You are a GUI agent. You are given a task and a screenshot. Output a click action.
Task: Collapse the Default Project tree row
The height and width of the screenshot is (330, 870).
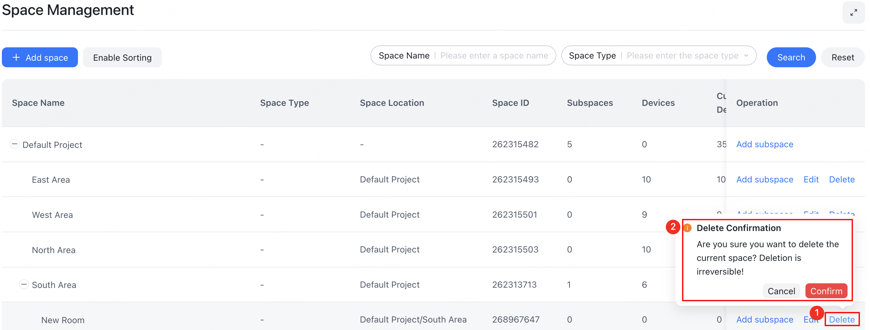click(15, 144)
